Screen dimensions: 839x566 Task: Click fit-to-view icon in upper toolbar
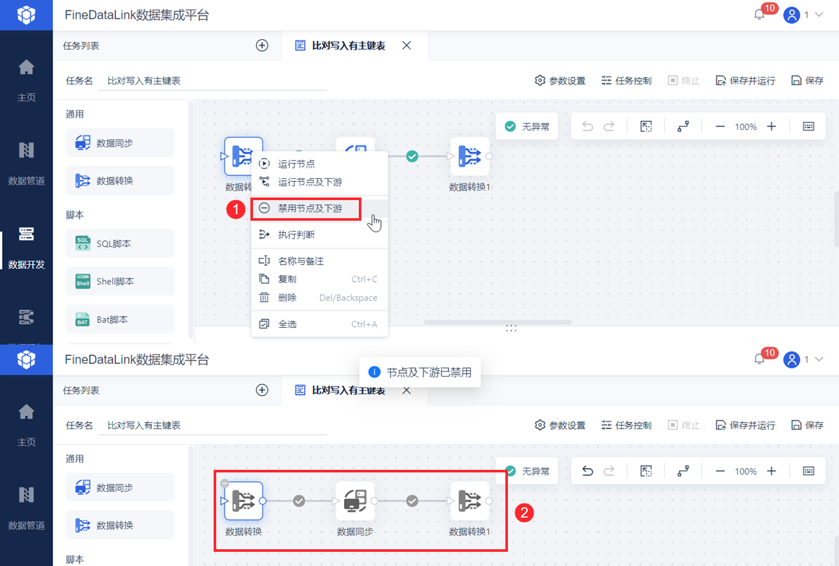pyautogui.click(x=646, y=126)
